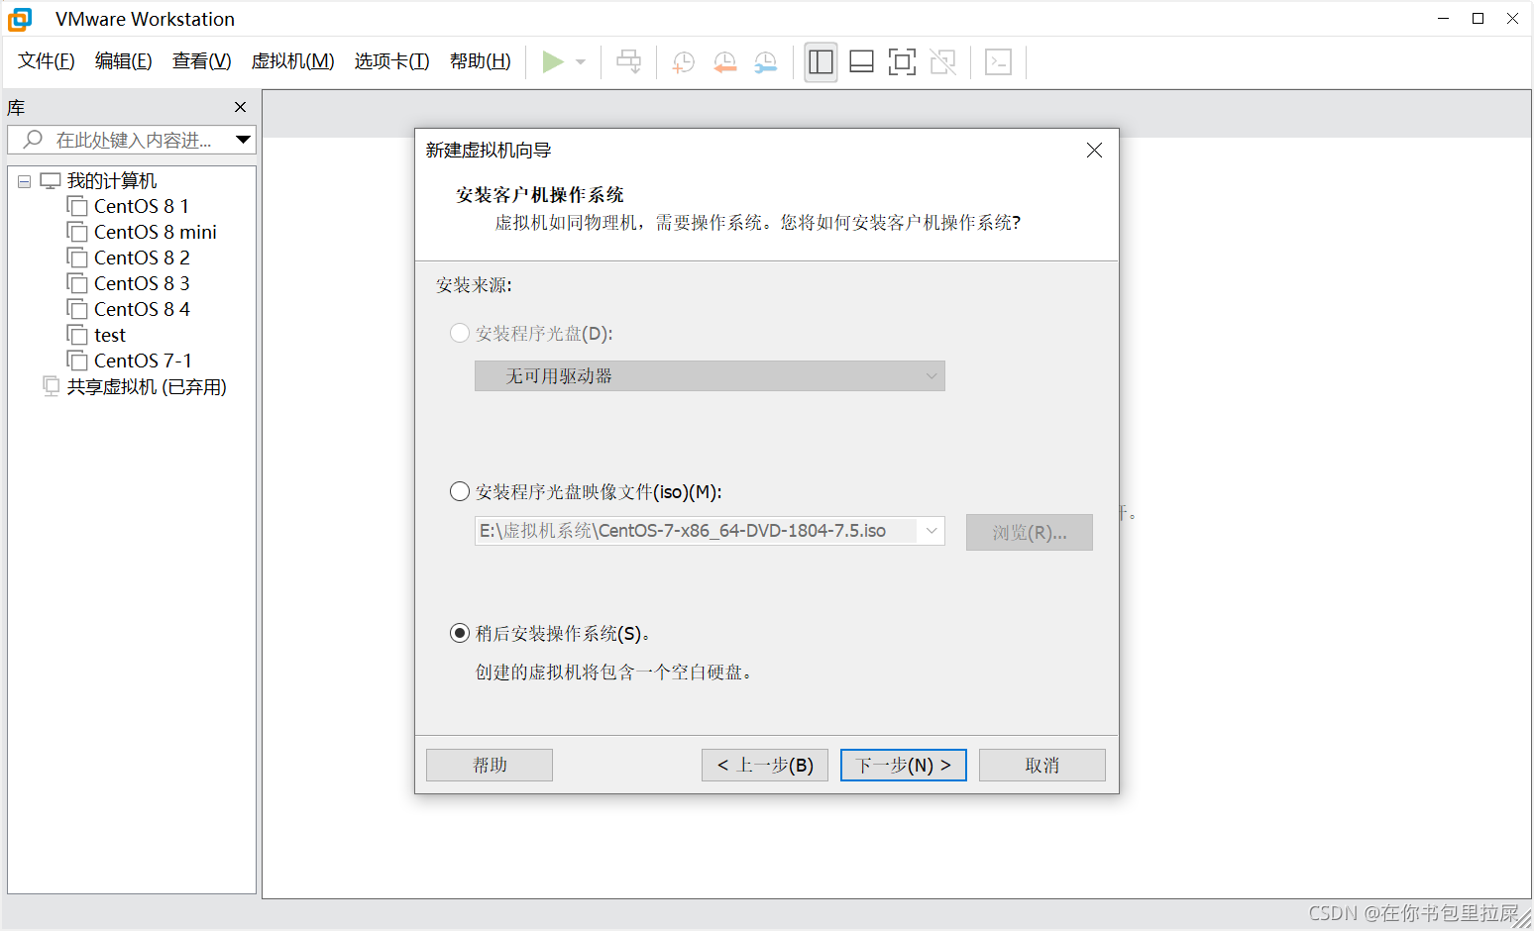Click the CentOS 8 4 VM icon
1534x931 pixels.
click(x=77, y=309)
